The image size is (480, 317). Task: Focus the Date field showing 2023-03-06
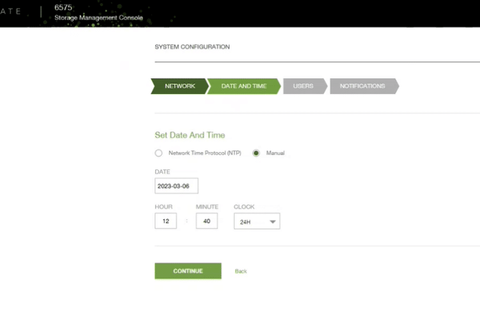177,186
